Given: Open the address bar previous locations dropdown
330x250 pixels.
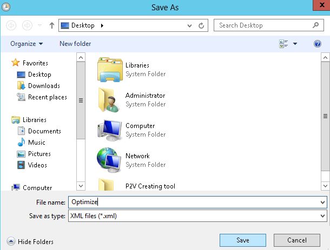Looking at the screenshot, I should pos(189,25).
